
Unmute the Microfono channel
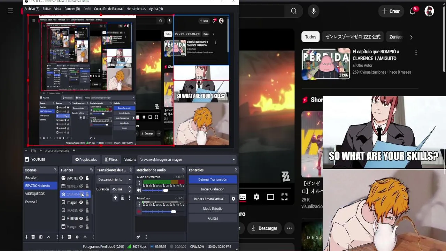(139, 212)
